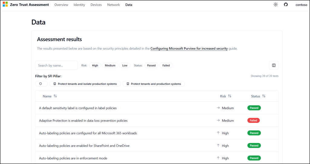The height and width of the screenshot is (164, 310).
Task: Switch to the Devices tab
Action: (x=96, y=5)
